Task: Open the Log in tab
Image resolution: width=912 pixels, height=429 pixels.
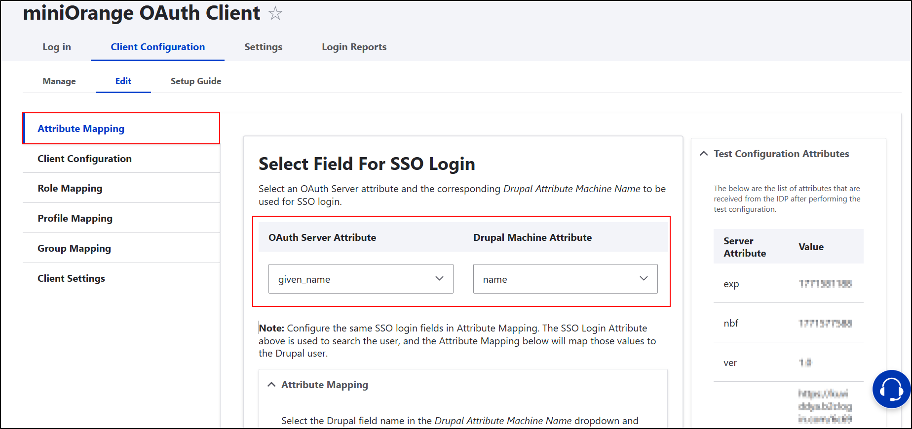Action: tap(57, 47)
